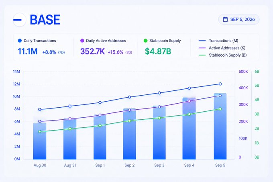
Task: Click the Sep 5 axis label
Action: point(220,165)
